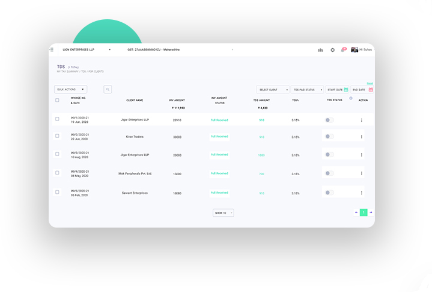432x292 pixels.
Task: Check the notifications bell icon
Action: pyautogui.click(x=343, y=50)
